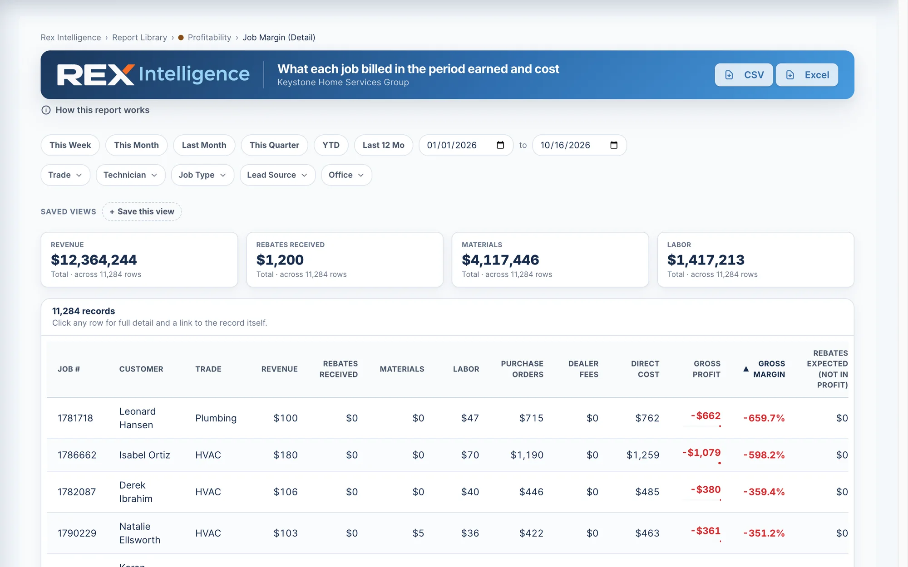The height and width of the screenshot is (567, 908).
Task: Click the -$1,079 gross profit value
Action: pyautogui.click(x=701, y=453)
